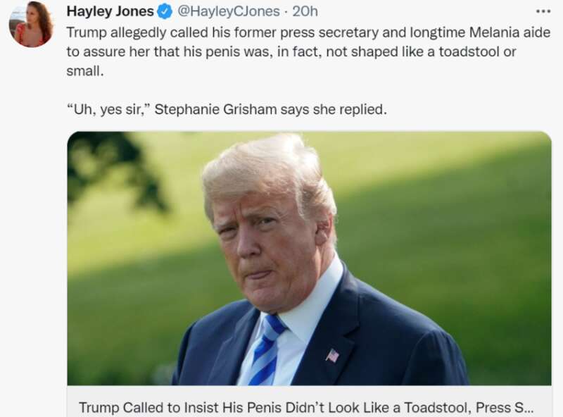
Task: Select the name "Stephanie Grisham" in tweet
Action: point(215,109)
